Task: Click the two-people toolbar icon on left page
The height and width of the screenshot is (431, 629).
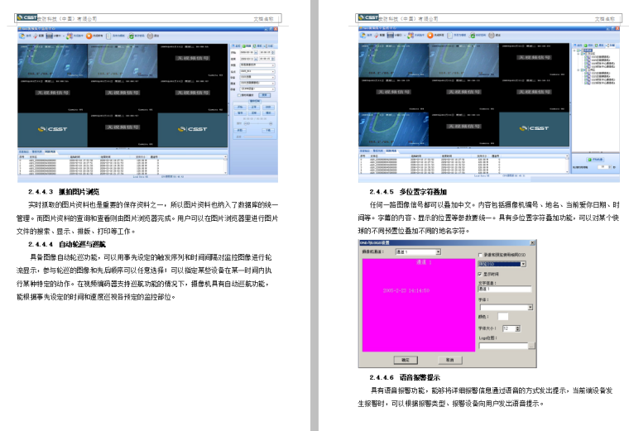Action: point(68,36)
